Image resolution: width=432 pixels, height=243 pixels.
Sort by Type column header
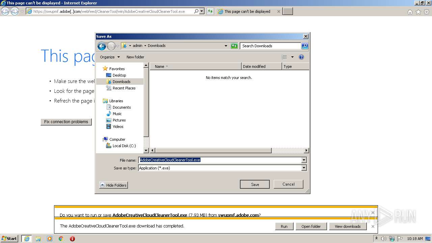coord(295,66)
